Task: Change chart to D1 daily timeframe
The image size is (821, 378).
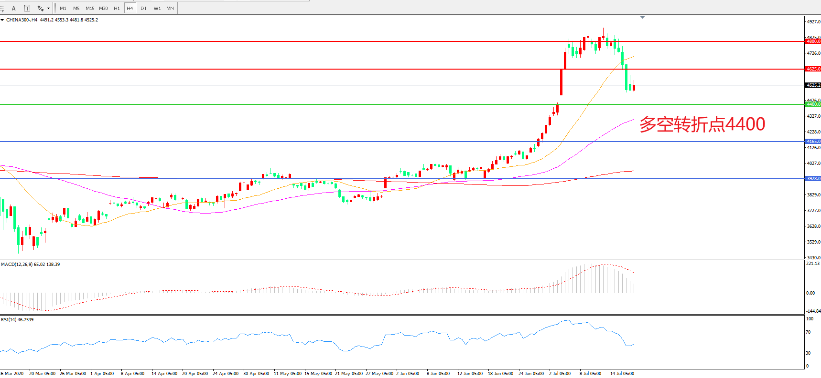Action: [143, 8]
